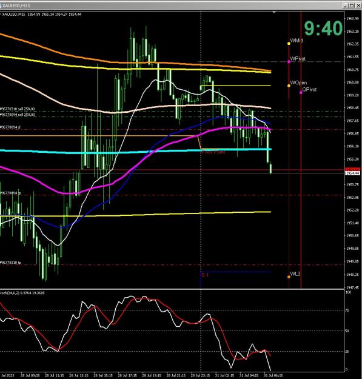
Task: Click the chart shift triangle at the chart top
Action: [x=274, y=12]
